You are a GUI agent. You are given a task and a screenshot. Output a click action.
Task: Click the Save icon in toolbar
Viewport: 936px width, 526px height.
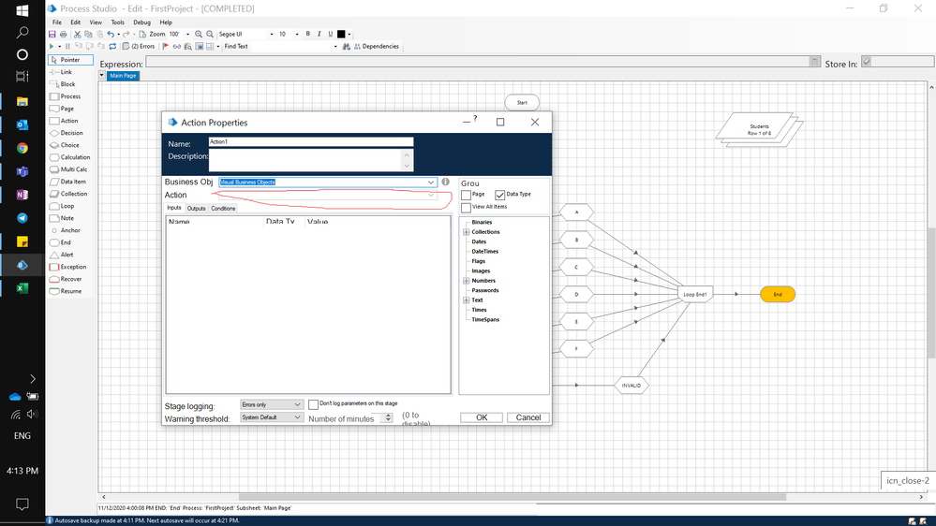tap(52, 34)
